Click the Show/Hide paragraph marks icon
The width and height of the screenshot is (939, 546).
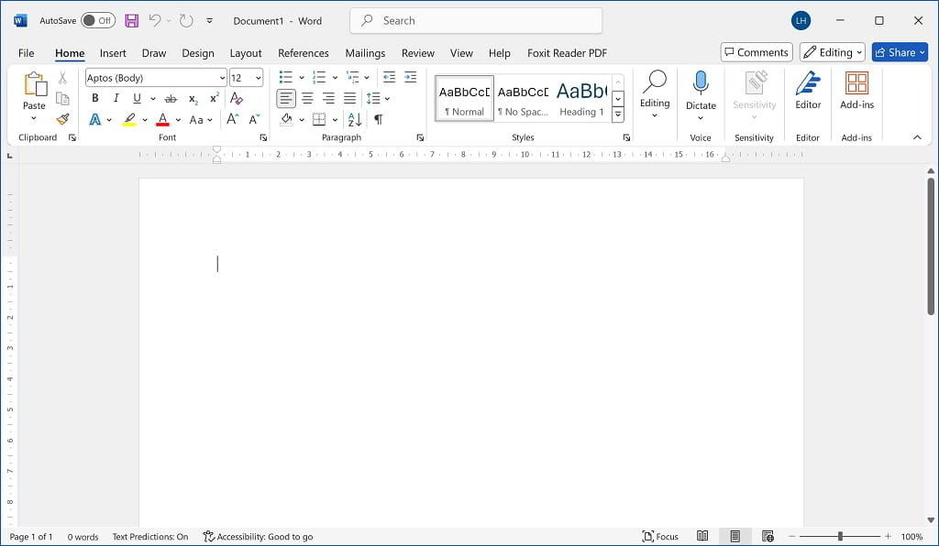pos(378,120)
